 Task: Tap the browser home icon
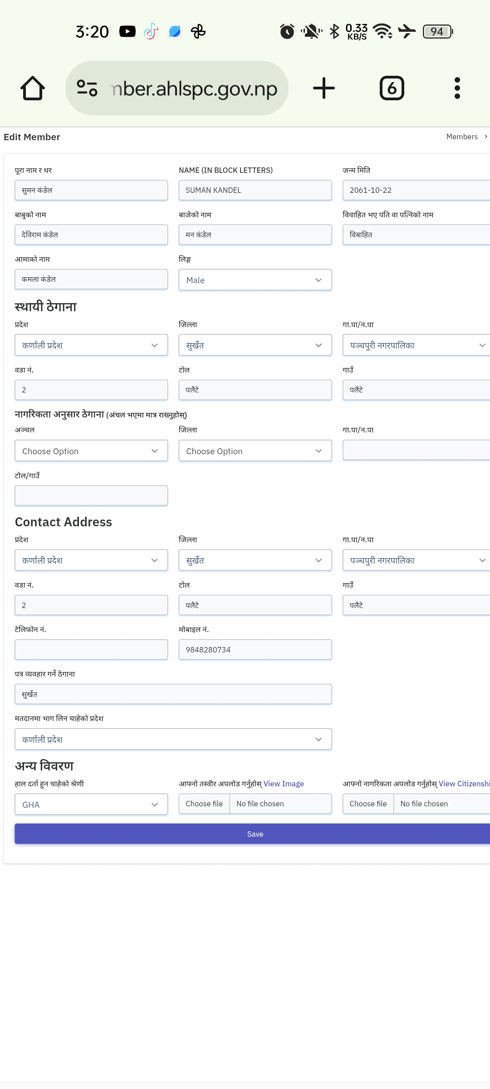[x=33, y=88]
